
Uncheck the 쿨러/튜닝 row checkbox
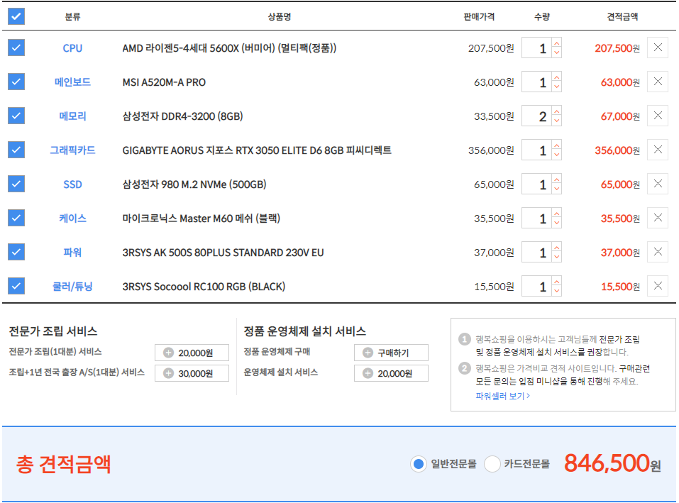coord(16,286)
